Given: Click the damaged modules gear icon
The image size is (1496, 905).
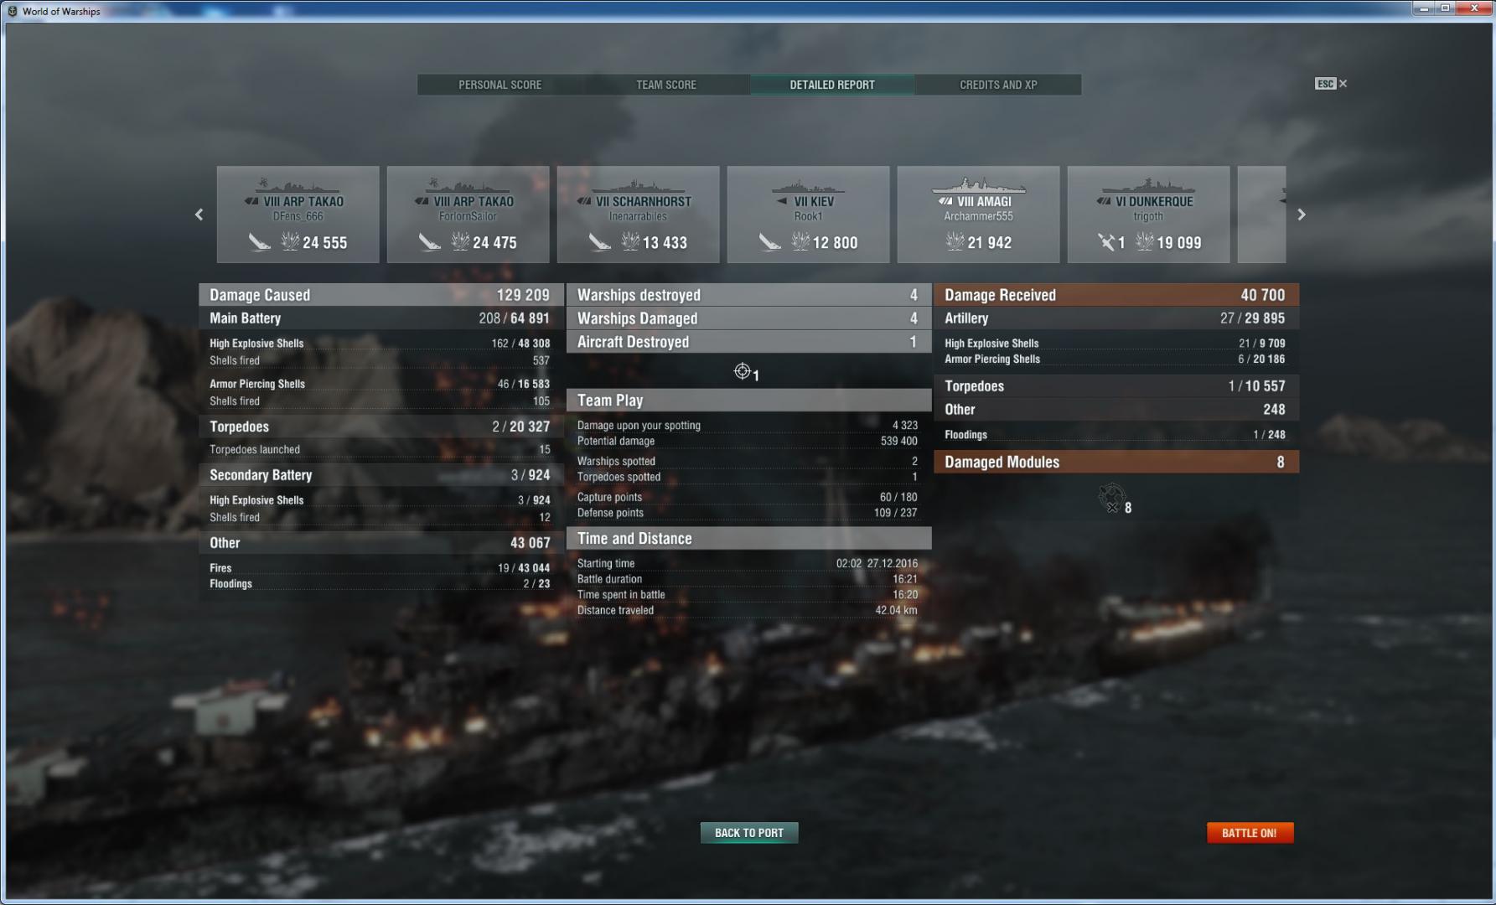Looking at the screenshot, I should pyautogui.click(x=1111, y=498).
